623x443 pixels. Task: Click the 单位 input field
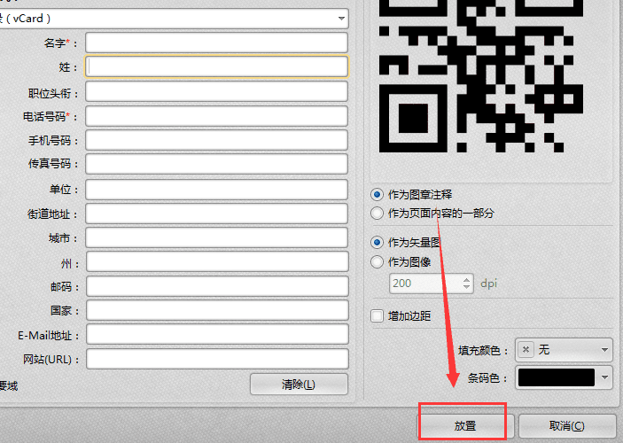pyautogui.click(x=216, y=190)
